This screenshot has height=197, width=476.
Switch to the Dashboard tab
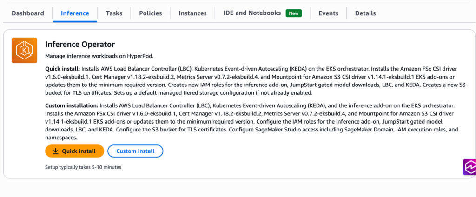click(28, 13)
